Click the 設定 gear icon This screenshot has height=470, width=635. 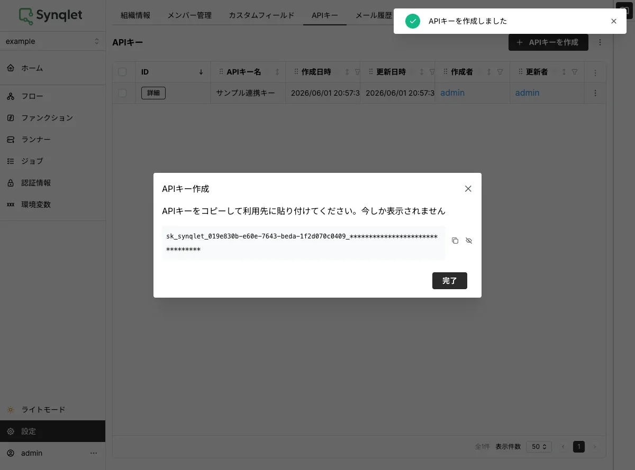click(x=11, y=431)
